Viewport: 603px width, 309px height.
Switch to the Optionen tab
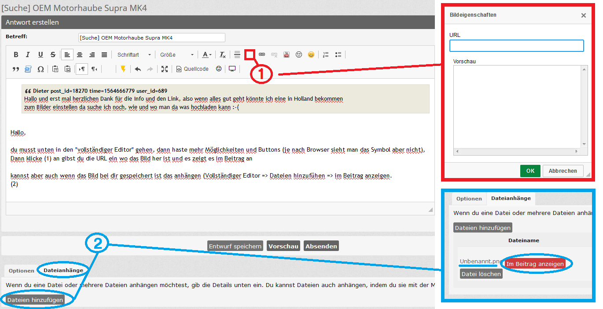(x=21, y=271)
